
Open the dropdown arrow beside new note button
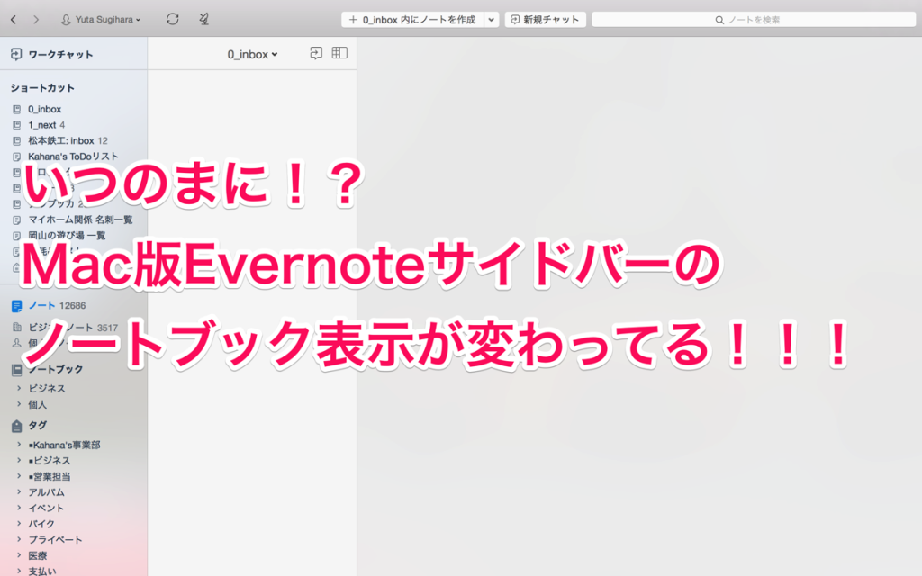(x=491, y=20)
